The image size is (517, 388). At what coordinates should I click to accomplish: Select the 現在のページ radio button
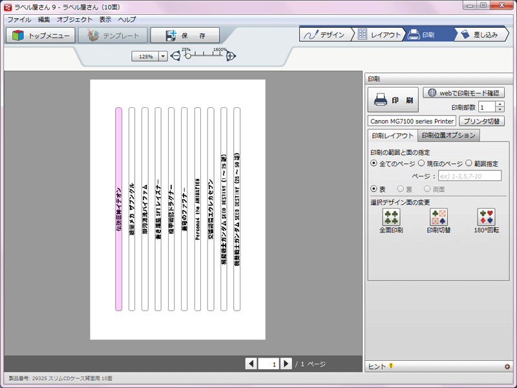[421, 163]
